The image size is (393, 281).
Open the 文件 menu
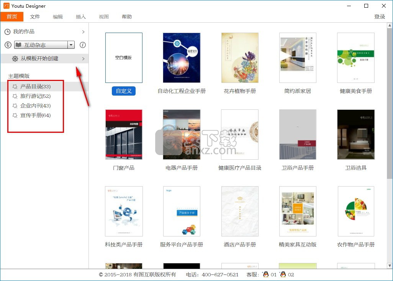[x=35, y=17]
